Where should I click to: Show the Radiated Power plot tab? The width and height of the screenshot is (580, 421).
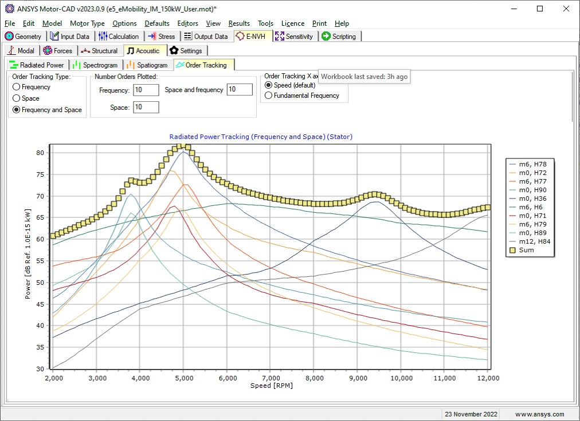pyautogui.click(x=37, y=65)
